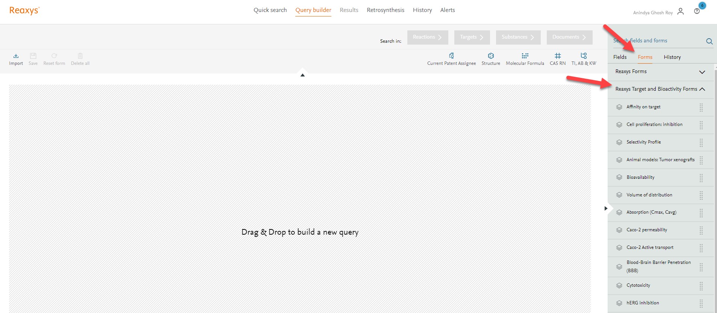Open the History tab in side panel
The width and height of the screenshot is (717, 313).
(672, 57)
